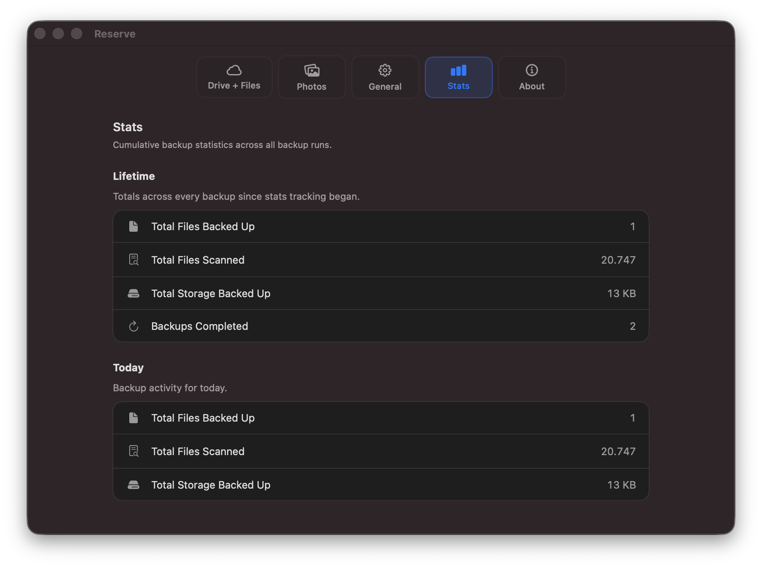
Task: Click the photos icon in the tab bar
Action: [312, 69]
